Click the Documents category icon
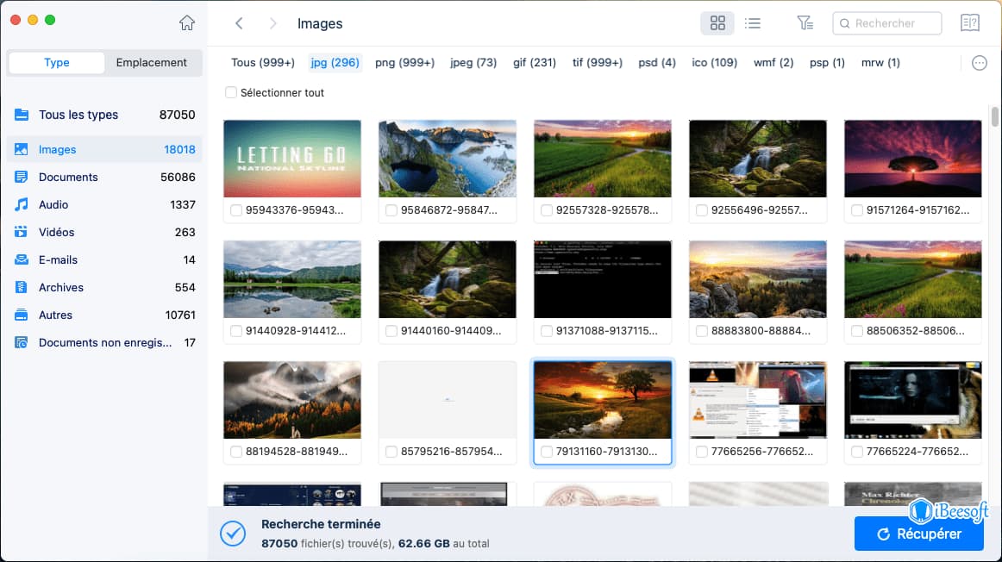This screenshot has height=562, width=1002. [x=21, y=177]
